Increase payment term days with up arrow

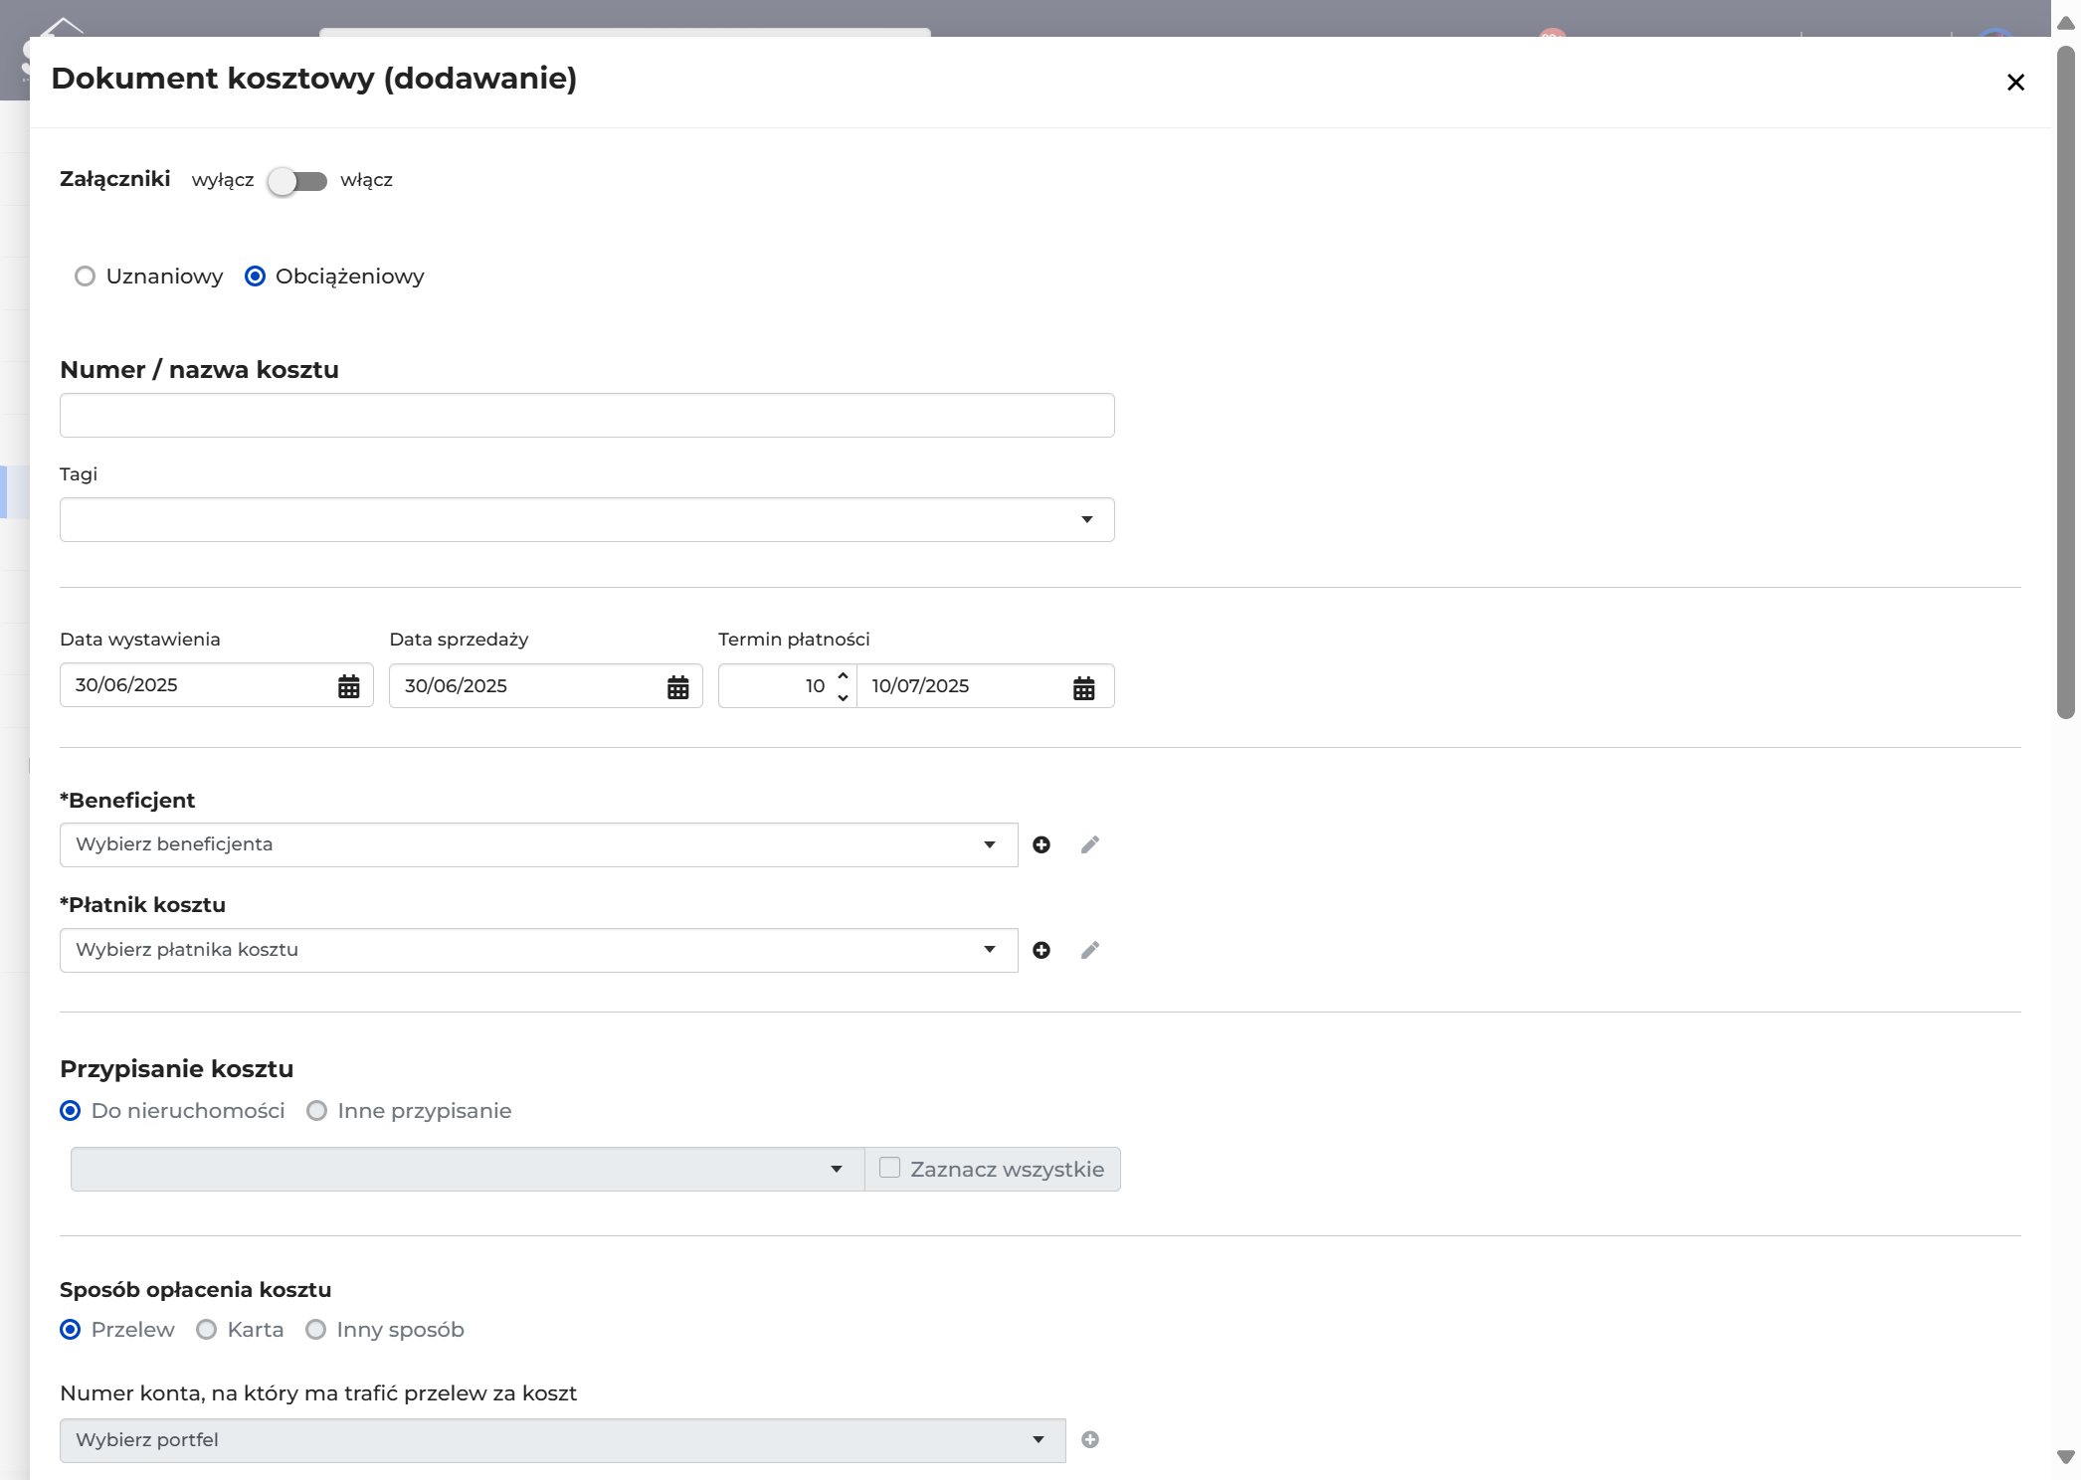pyautogui.click(x=843, y=675)
